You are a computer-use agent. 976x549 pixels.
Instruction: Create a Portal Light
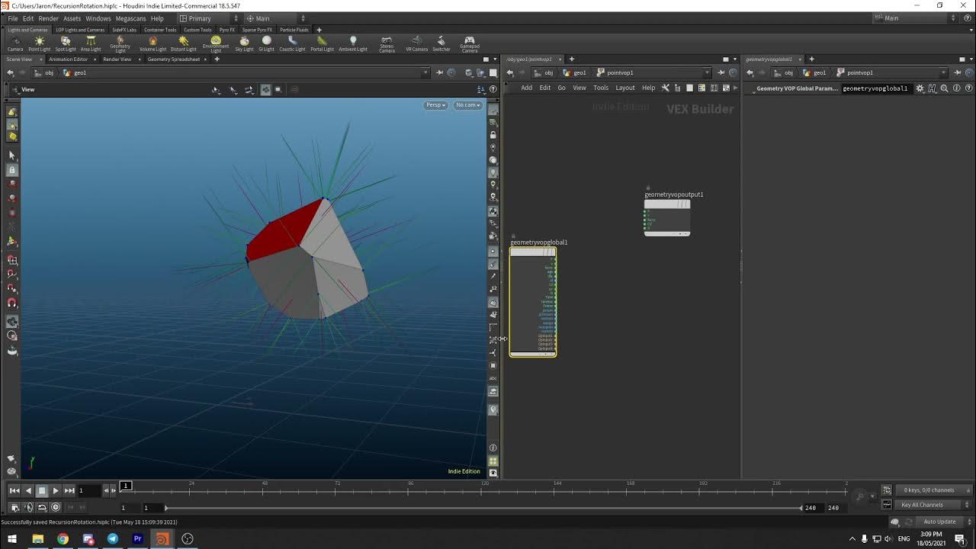pyautogui.click(x=322, y=43)
